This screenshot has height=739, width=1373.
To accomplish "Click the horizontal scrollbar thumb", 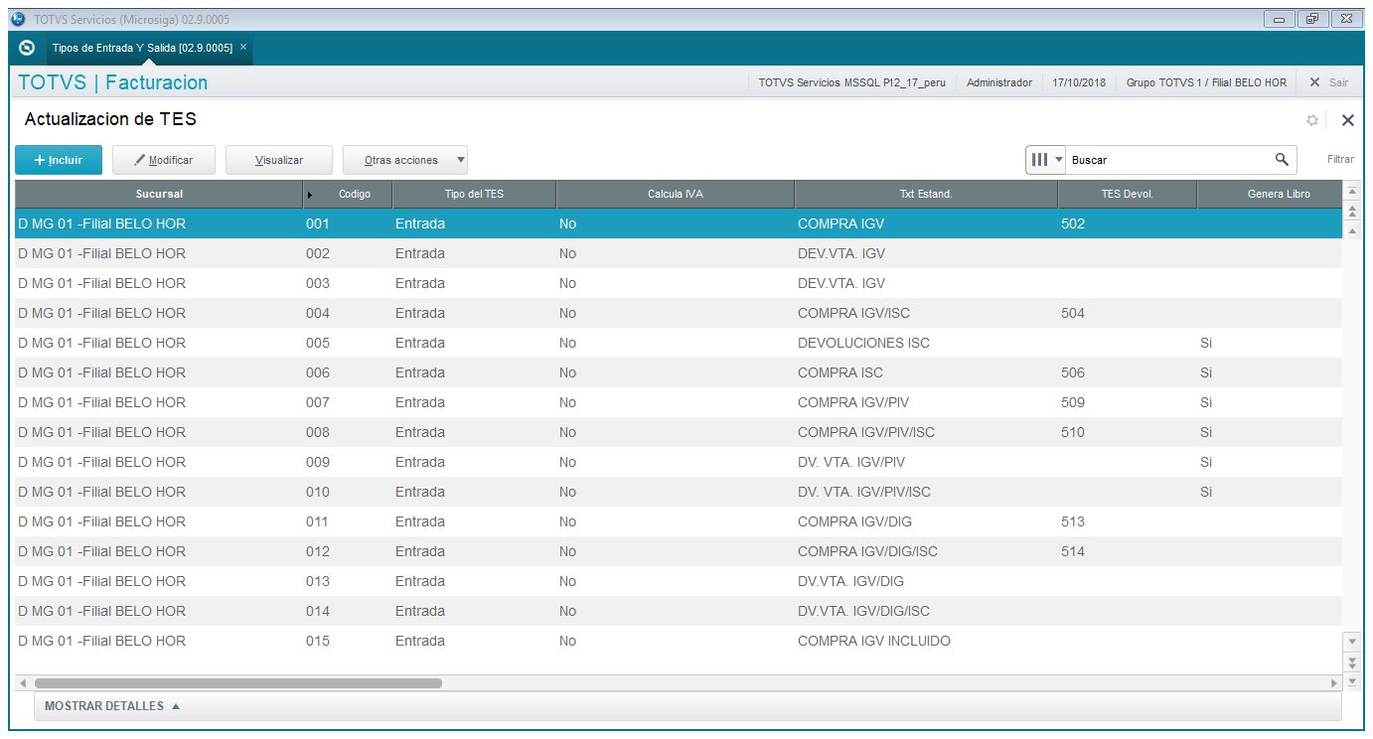I will pyautogui.click(x=238, y=683).
